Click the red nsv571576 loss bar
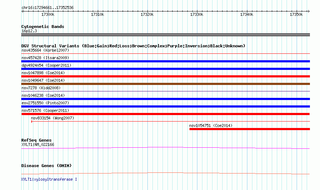 tap(165, 114)
